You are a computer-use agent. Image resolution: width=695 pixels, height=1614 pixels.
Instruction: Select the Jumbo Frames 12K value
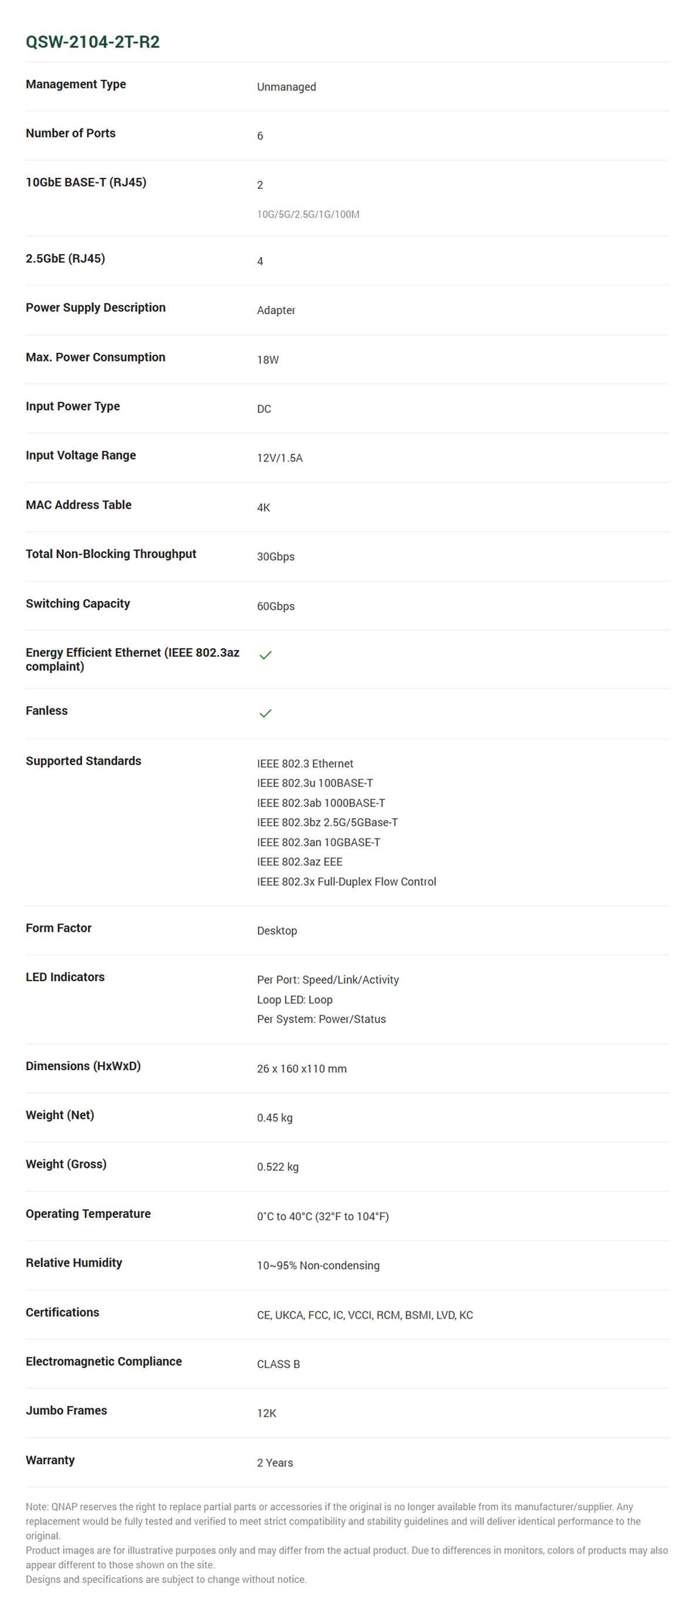click(266, 1413)
